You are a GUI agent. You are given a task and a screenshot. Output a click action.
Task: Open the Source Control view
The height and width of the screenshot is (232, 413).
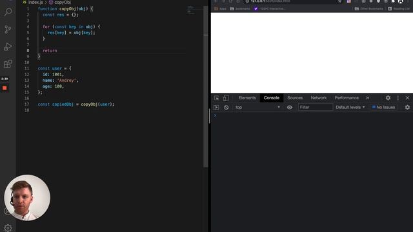click(x=8, y=29)
